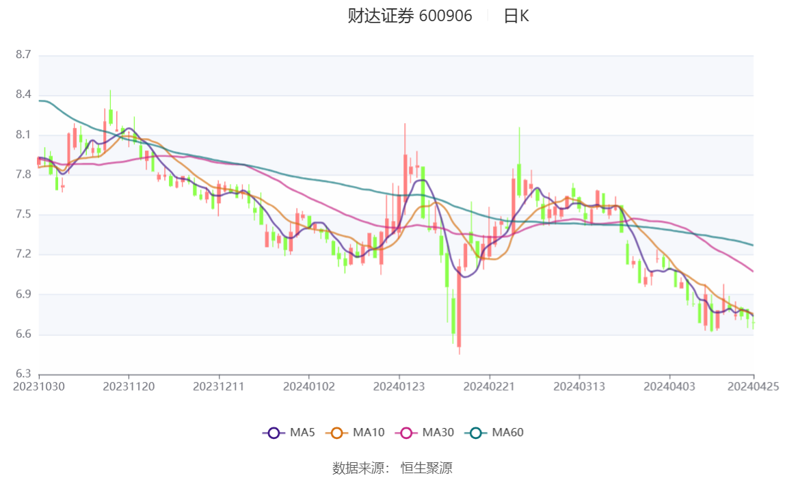Viewport: 785px width, 478px height.
Task: Click the 8.4 price axis label
Action: [x=23, y=94]
